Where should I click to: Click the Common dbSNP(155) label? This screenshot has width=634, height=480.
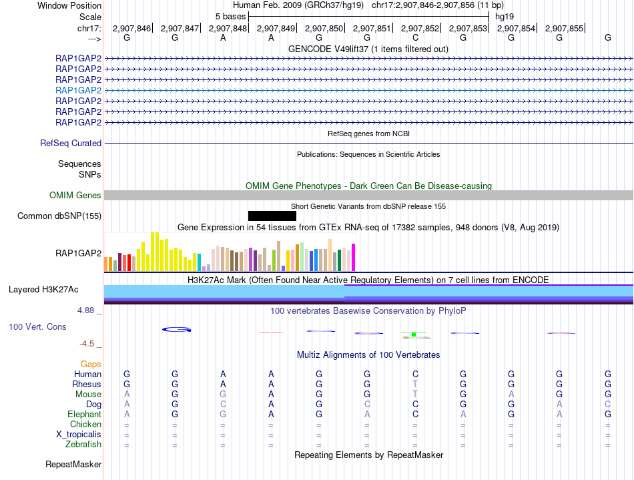[59, 216]
